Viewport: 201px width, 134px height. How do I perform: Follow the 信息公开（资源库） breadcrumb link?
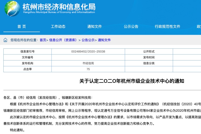point(63,40)
